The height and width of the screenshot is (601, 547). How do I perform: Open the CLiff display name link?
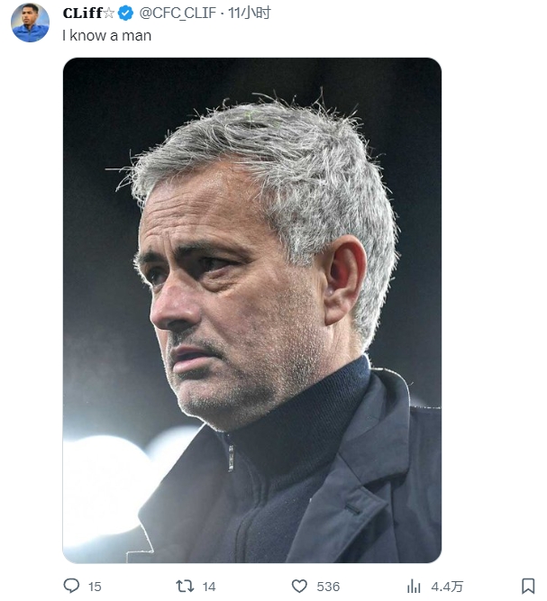tap(82, 13)
